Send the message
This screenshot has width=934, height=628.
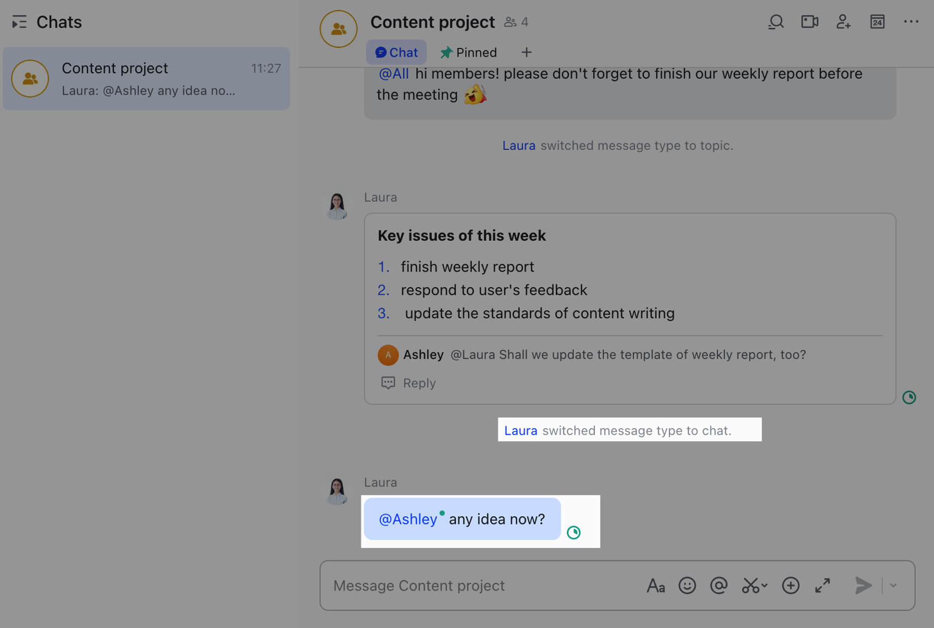coord(863,586)
